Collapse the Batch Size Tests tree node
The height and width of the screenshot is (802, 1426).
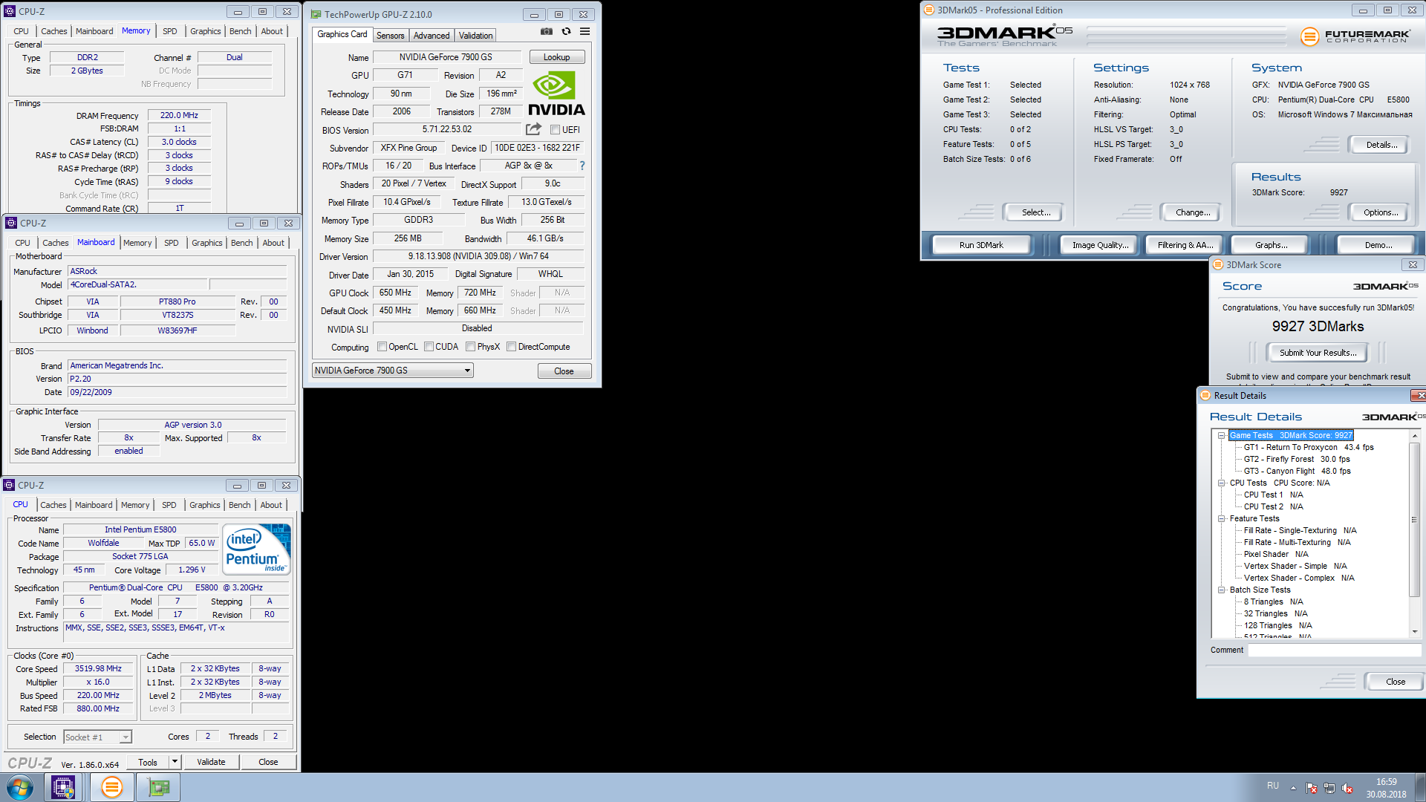point(1221,590)
